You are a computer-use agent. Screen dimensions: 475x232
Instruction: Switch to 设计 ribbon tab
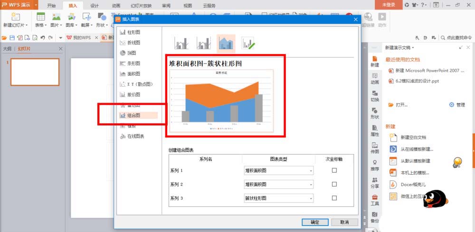coord(95,5)
